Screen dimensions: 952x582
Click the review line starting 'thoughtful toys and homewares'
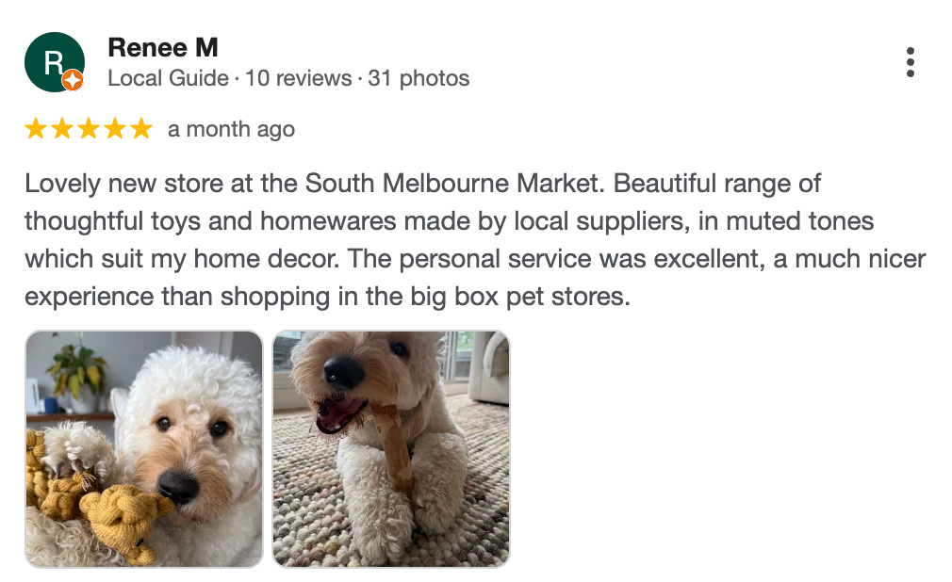(449, 221)
